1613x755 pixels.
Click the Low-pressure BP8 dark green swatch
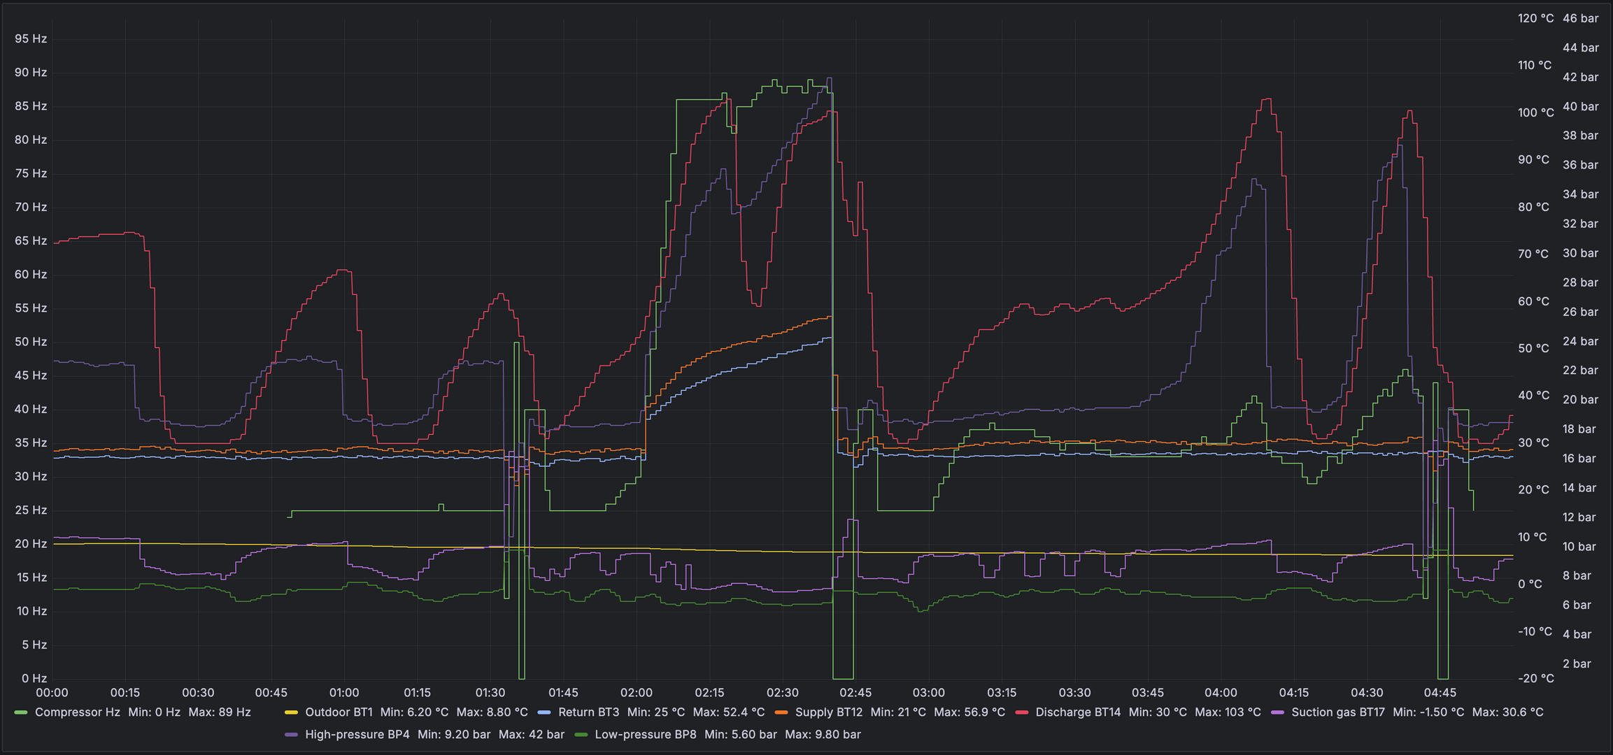click(x=581, y=735)
